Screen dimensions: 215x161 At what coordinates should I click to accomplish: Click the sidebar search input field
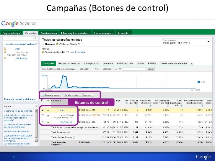(x=18, y=38)
